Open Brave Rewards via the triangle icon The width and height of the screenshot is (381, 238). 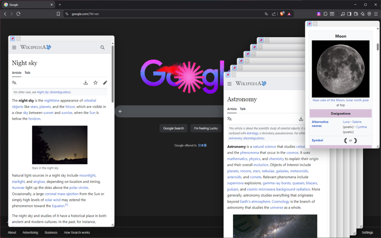(289, 14)
